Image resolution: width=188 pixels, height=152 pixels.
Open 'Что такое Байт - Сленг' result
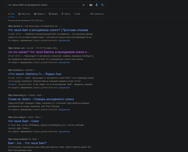point(24,121)
